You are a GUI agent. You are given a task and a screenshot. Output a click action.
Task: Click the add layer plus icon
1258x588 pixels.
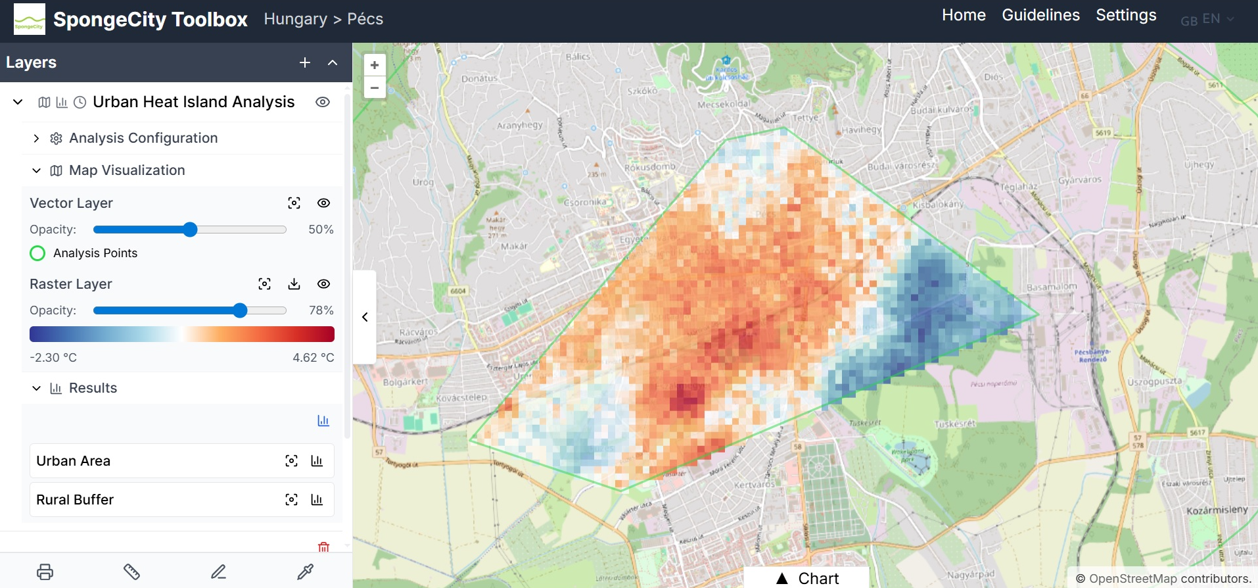[305, 62]
